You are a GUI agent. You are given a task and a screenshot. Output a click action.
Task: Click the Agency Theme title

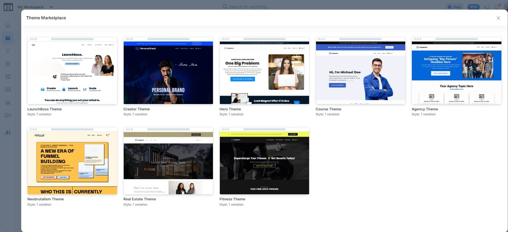click(425, 109)
